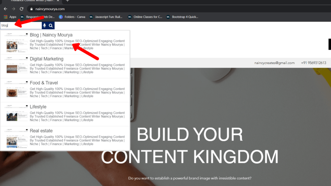Click the magnifying glass search icon
The width and height of the screenshot is (331, 186).
point(51,25)
